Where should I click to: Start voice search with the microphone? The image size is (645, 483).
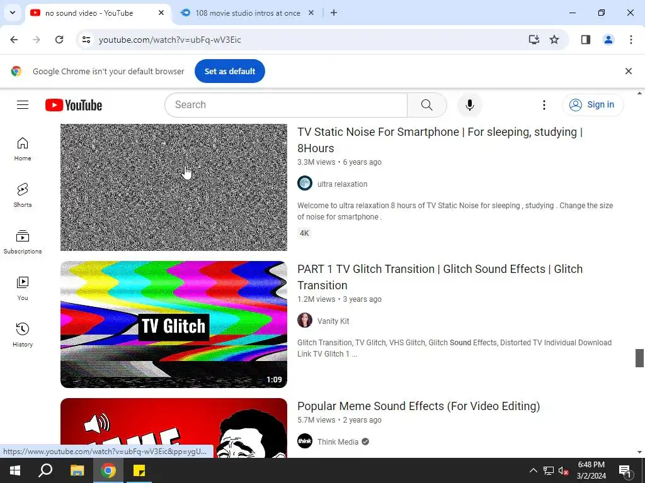469,105
